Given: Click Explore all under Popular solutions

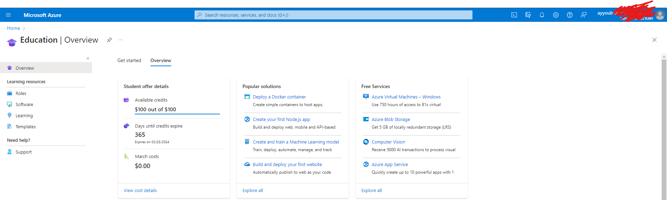Looking at the screenshot, I should [253, 190].
